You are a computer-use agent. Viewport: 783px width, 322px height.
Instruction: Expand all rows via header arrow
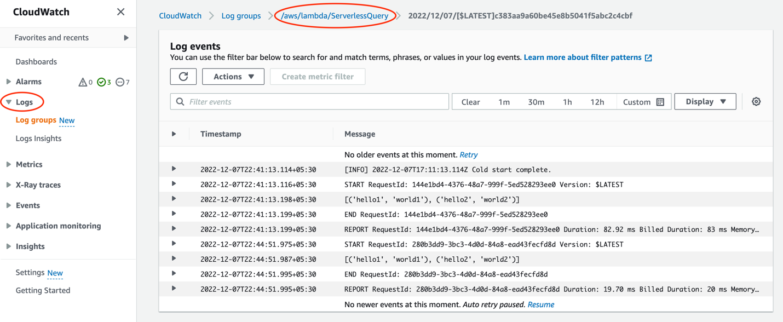click(x=174, y=134)
